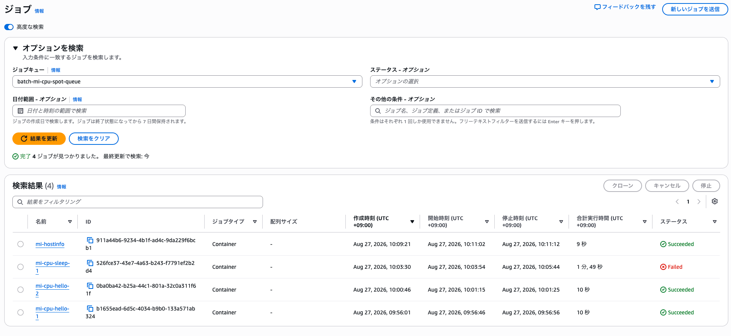Open the leave feedback link
Viewport: 731px width, 336px height.
pyautogui.click(x=625, y=7)
